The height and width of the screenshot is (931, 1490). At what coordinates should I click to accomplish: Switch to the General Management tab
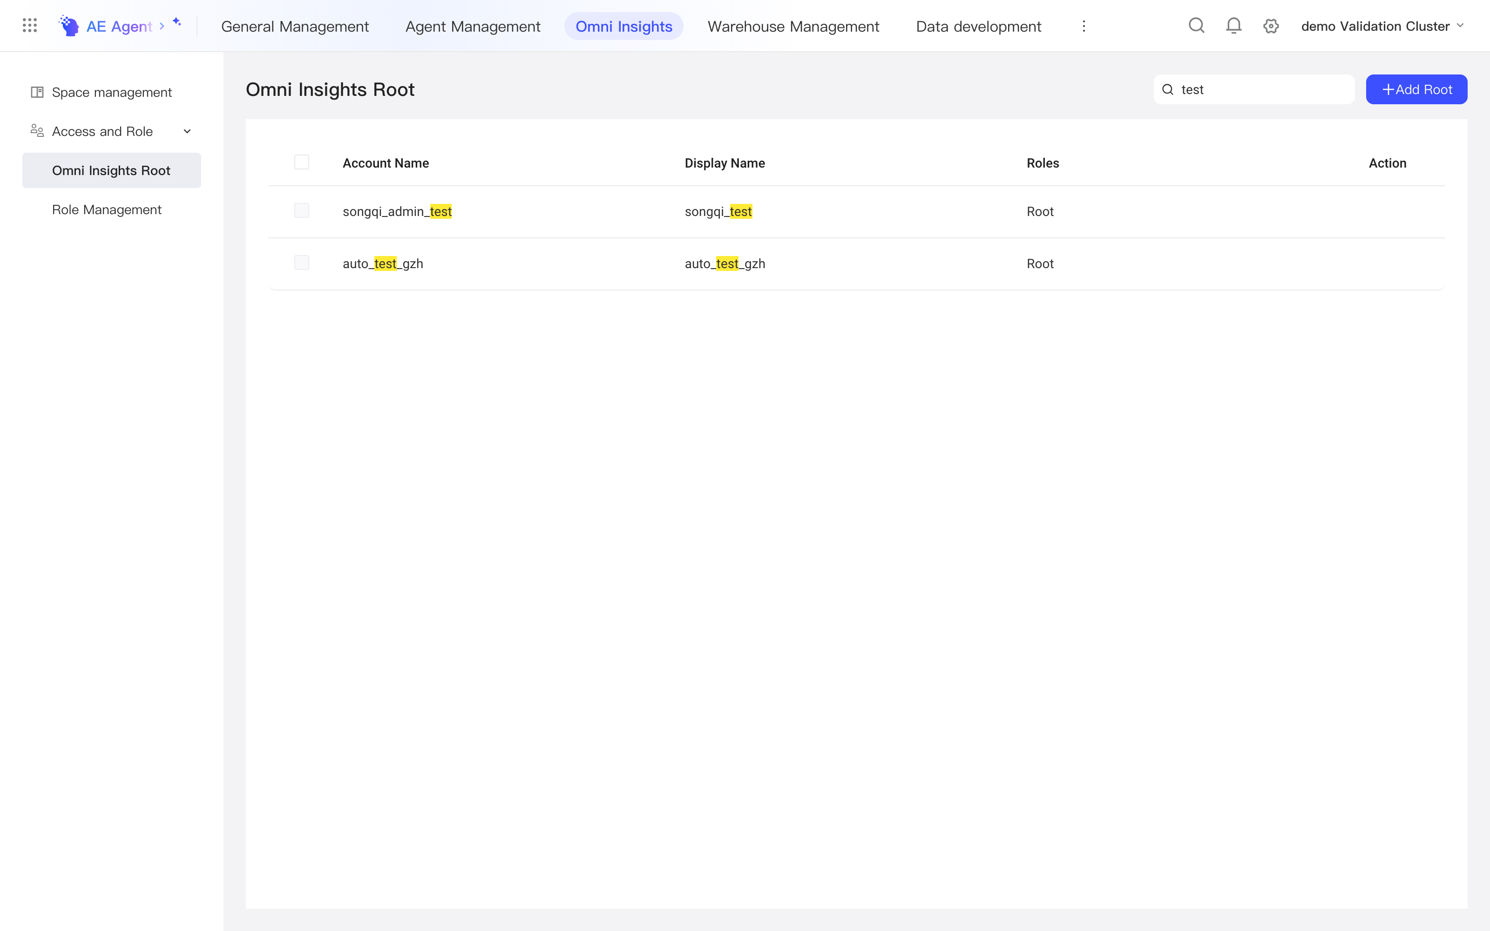pyautogui.click(x=295, y=26)
